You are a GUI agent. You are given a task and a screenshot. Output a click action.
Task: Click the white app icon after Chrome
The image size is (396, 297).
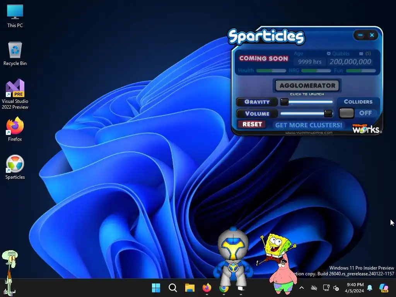click(241, 288)
